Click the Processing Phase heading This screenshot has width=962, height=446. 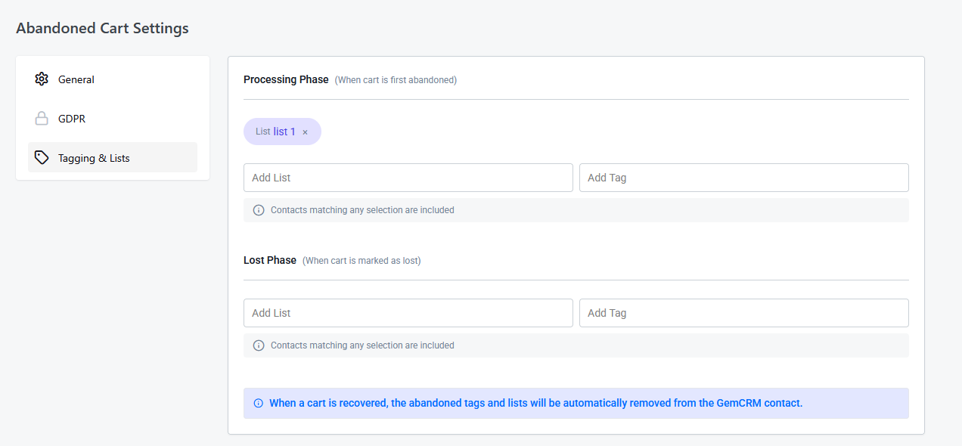[x=286, y=79]
